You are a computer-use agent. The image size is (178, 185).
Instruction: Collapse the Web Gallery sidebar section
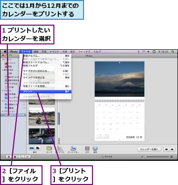click(x=2, y=101)
